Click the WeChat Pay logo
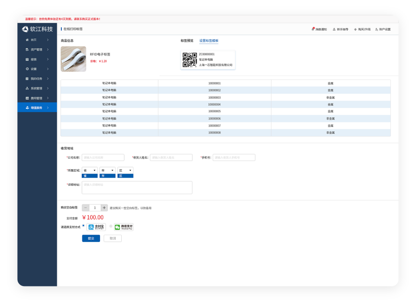The width and height of the screenshot is (416, 306). (x=124, y=227)
